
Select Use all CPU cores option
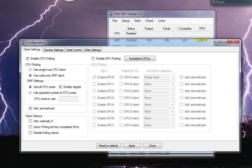(30, 87)
